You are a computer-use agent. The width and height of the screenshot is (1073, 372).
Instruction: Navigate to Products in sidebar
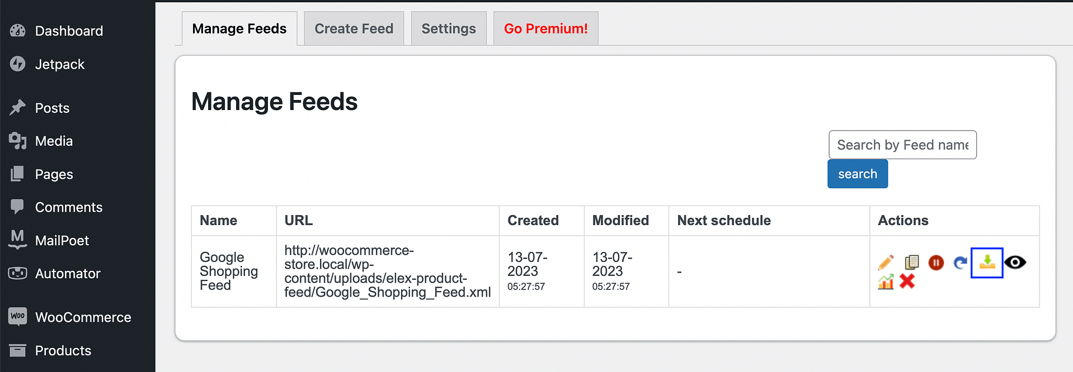pyautogui.click(x=63, y=350)
